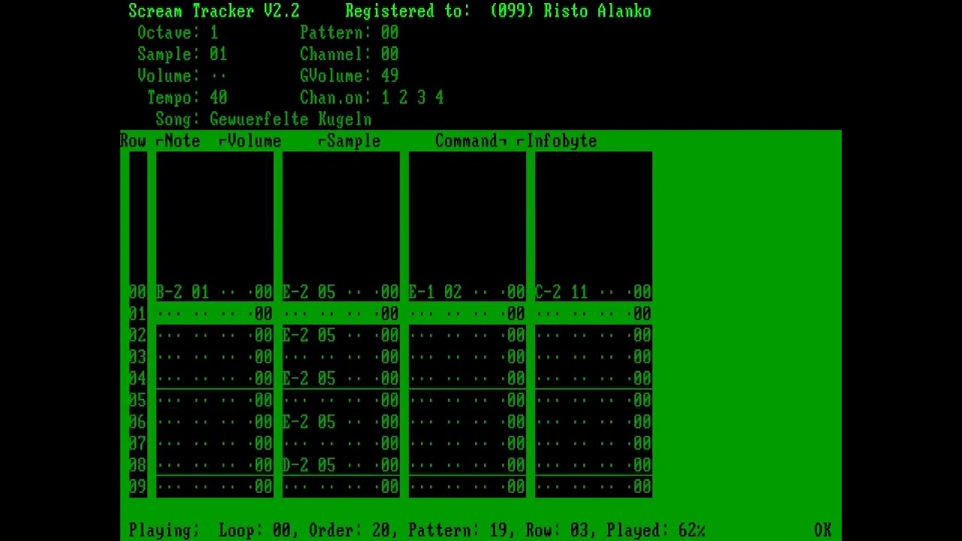
Task: Click the OK indicator in status bar
Action: click(x=823, y=530)
